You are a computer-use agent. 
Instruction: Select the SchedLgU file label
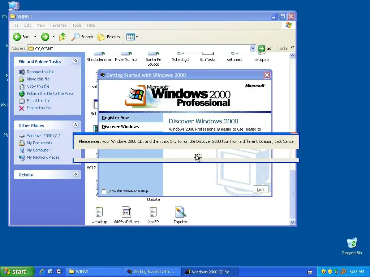(x=181, y=60)
